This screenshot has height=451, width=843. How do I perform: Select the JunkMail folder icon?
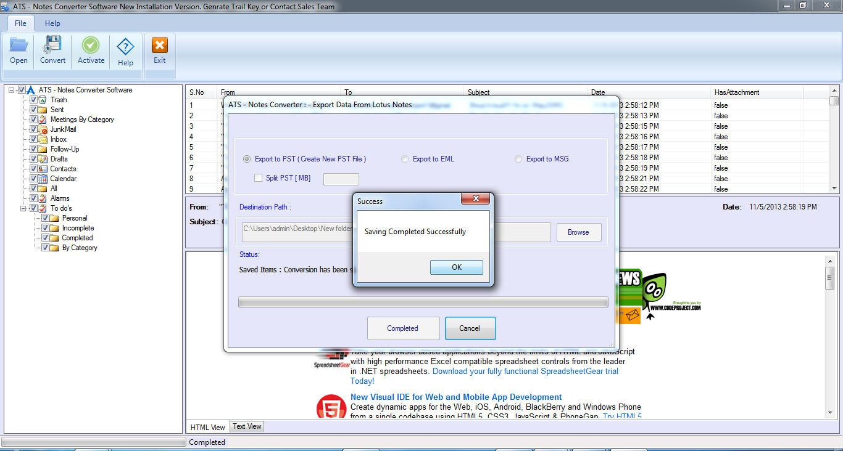click(43, 129)
